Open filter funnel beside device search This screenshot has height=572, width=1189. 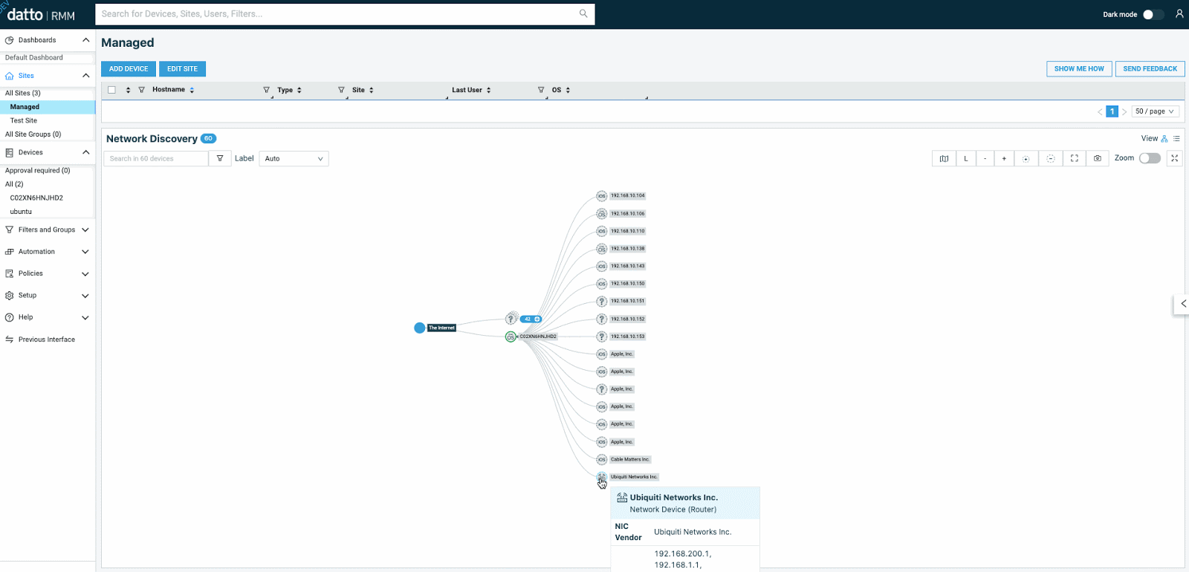click(219, 158)
